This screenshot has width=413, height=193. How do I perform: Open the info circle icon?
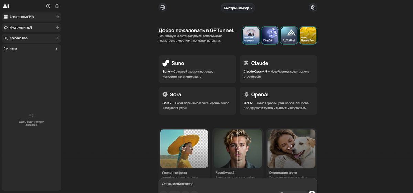pos(48,6)
